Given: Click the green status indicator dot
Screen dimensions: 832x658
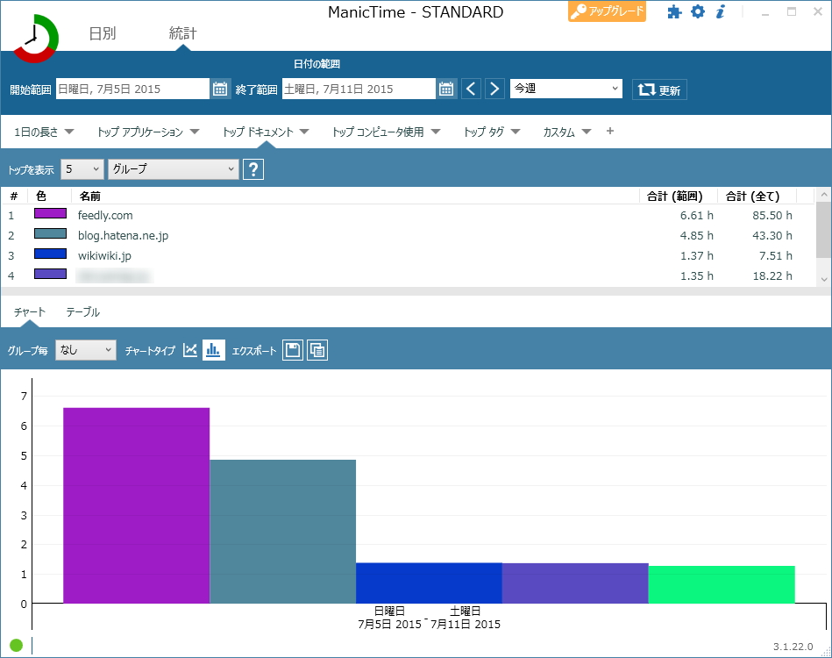Looking at the screenshot, I should click(x=17, y=645).
